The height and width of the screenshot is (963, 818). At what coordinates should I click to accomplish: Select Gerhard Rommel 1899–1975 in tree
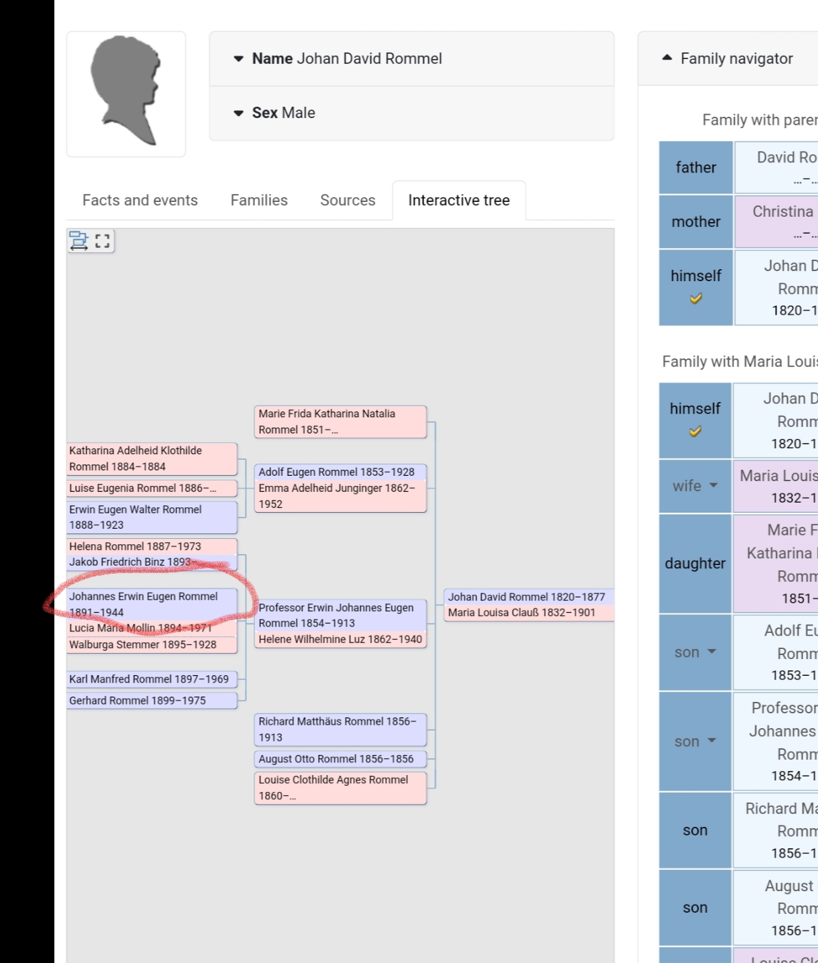click(152, 701)
